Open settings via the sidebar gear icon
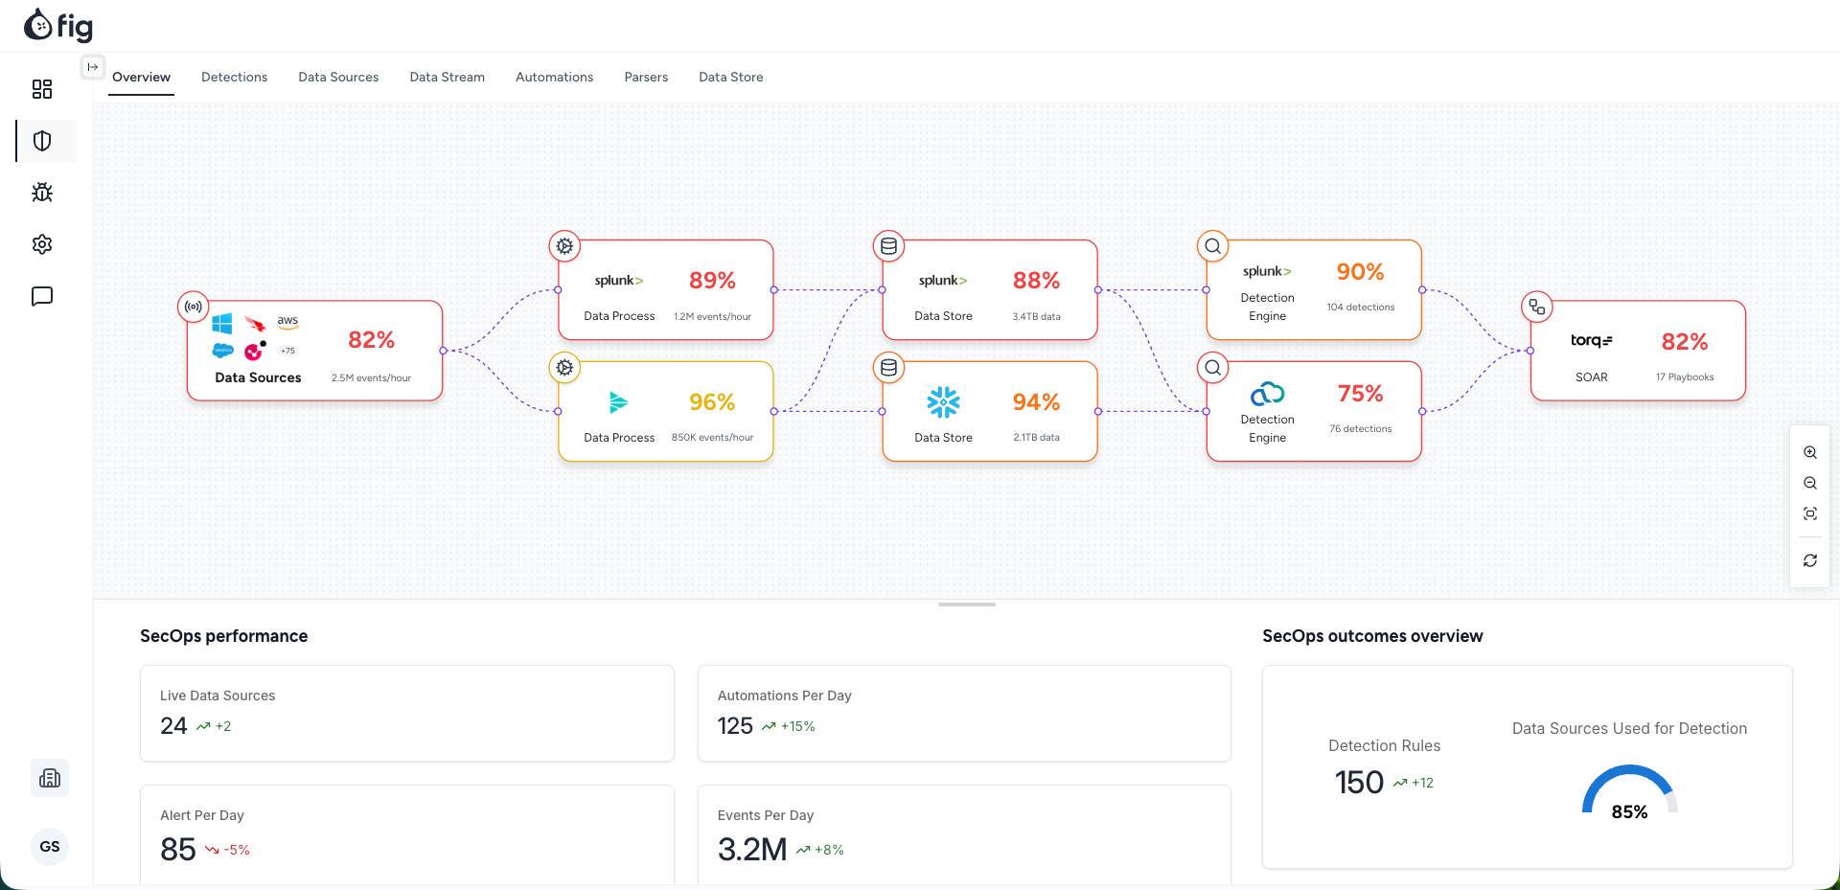Image resolution: width=1840 pixels, height=890 pixels. (x=41, y=244)
